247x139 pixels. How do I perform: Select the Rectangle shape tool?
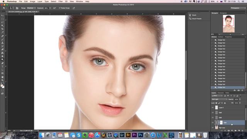click(2, 73)
